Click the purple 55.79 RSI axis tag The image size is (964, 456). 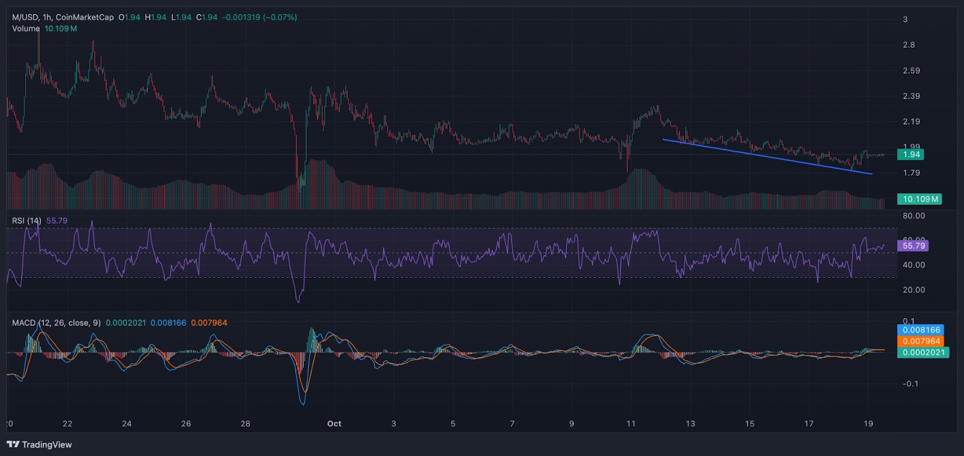tap(913, 246)
